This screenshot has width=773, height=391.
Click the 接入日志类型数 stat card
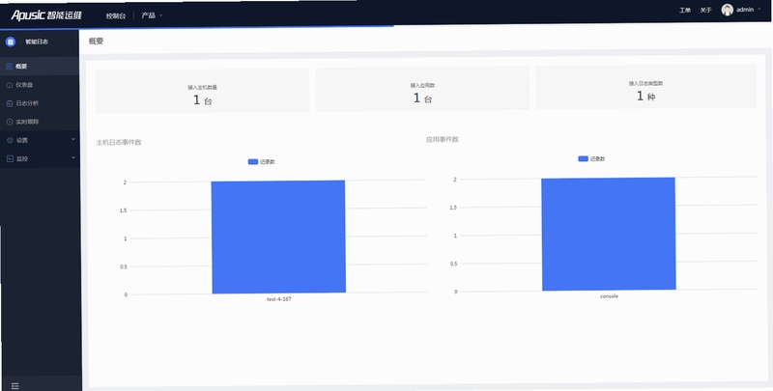coord(645,87)
